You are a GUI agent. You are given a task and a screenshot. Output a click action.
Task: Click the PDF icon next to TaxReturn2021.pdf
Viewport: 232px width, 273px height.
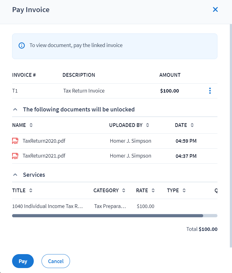(x=15, y=156)
